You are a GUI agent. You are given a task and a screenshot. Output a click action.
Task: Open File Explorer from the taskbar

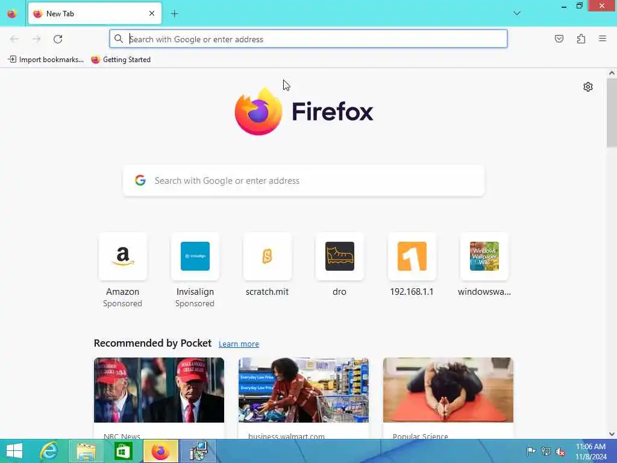click(86, 451)
